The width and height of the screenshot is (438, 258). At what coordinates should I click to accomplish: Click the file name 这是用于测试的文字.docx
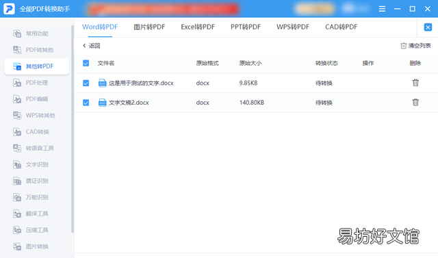tap(142, 83)
